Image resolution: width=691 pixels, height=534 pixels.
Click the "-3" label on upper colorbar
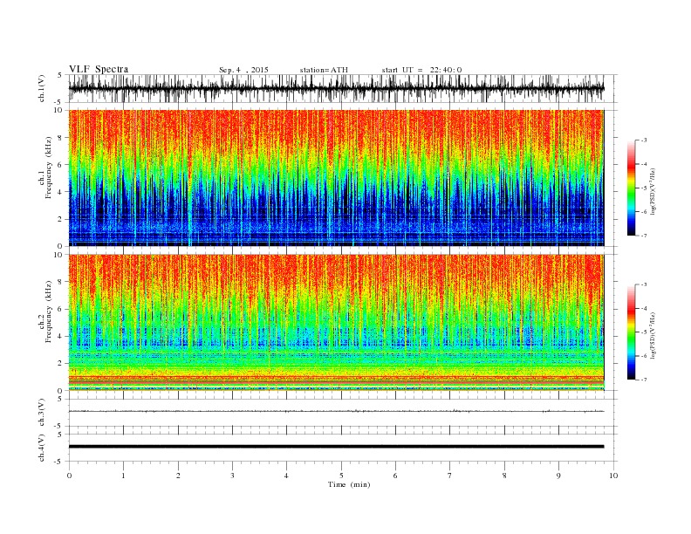(643, 140)
